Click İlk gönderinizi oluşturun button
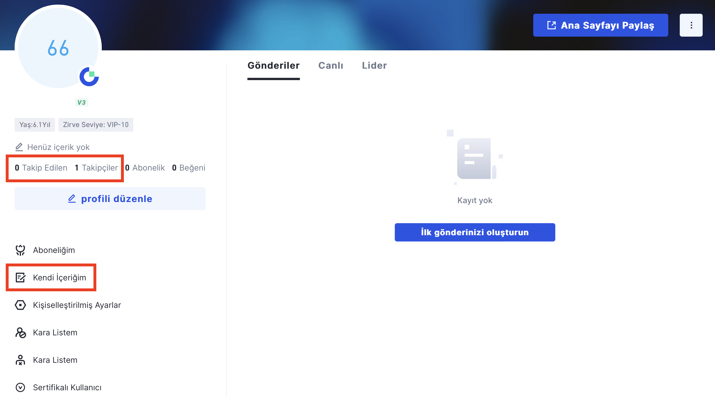The height and width of the screenshot is (400, 715). pos(475,232)
